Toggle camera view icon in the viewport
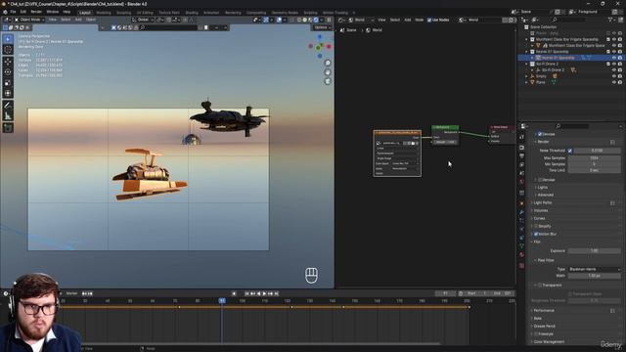Image resolution: width=626 pixels, height=352 pixels. (328, 81)
